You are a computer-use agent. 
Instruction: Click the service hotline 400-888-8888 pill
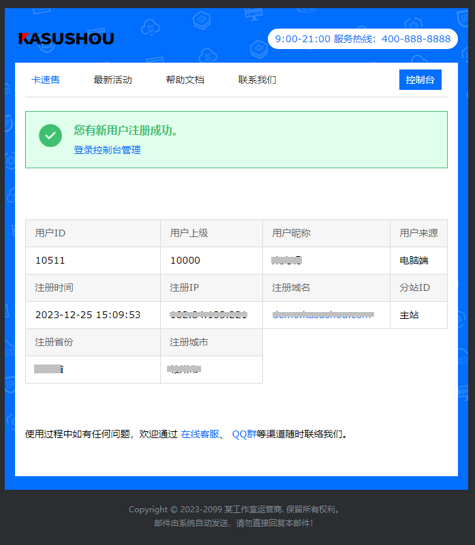coord(363,39)
